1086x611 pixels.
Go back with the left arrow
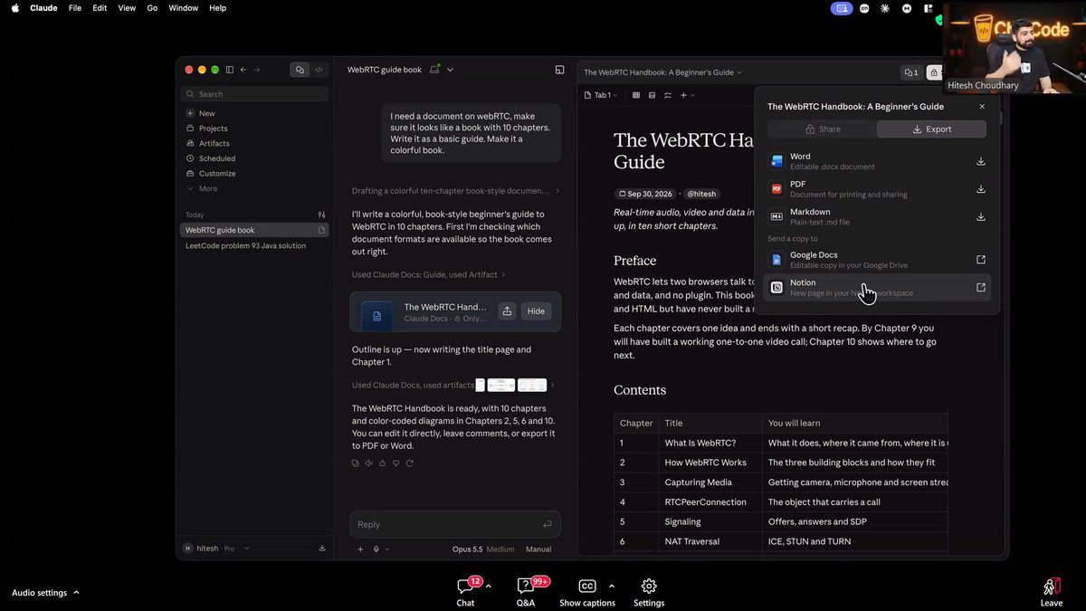click(x=243, y=70)
